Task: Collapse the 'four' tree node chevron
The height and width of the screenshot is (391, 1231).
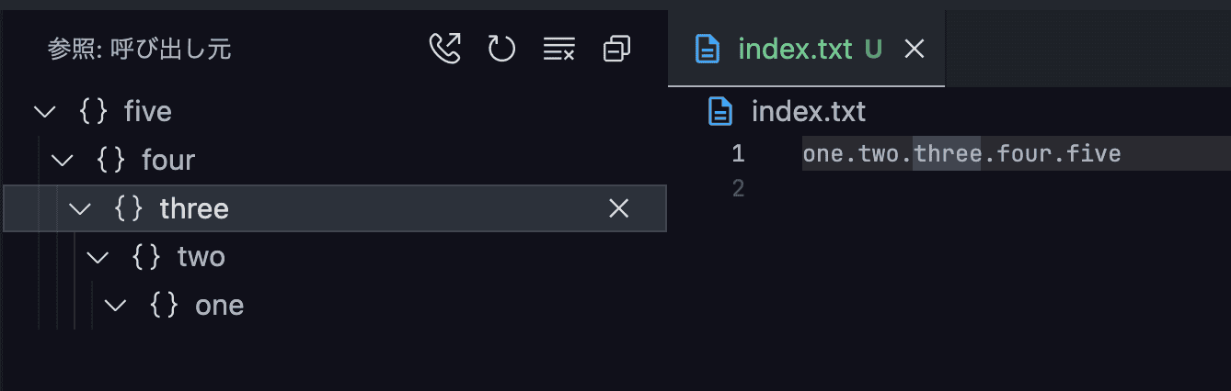Action: click(63, 161)
